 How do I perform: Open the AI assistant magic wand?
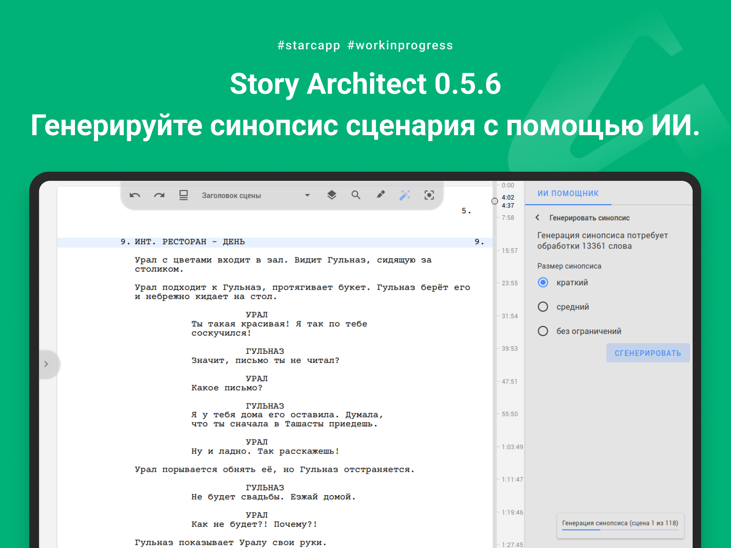[x=405, y=195]
